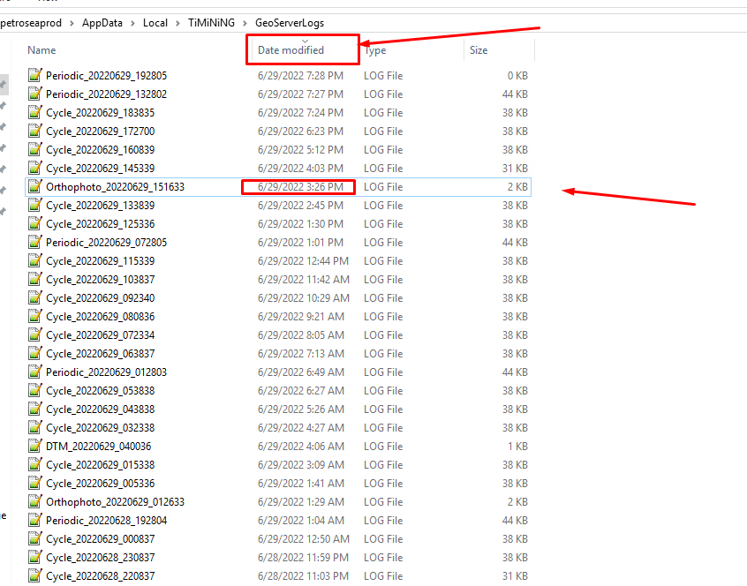Select file name Cycle_20220628_230837

point(100,558)
